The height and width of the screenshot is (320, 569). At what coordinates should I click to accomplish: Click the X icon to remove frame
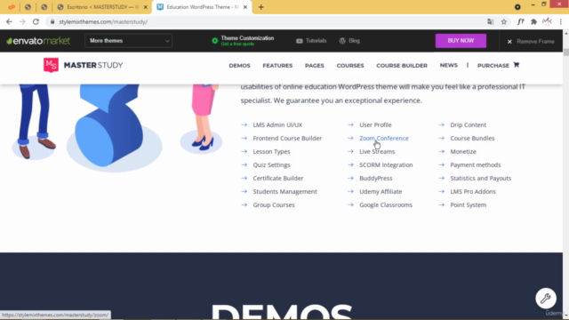pos(509,42)
